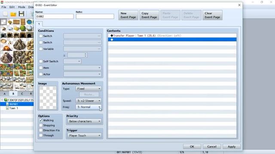Click the Cancel button

pyautogui.click(x=212, y=147)
